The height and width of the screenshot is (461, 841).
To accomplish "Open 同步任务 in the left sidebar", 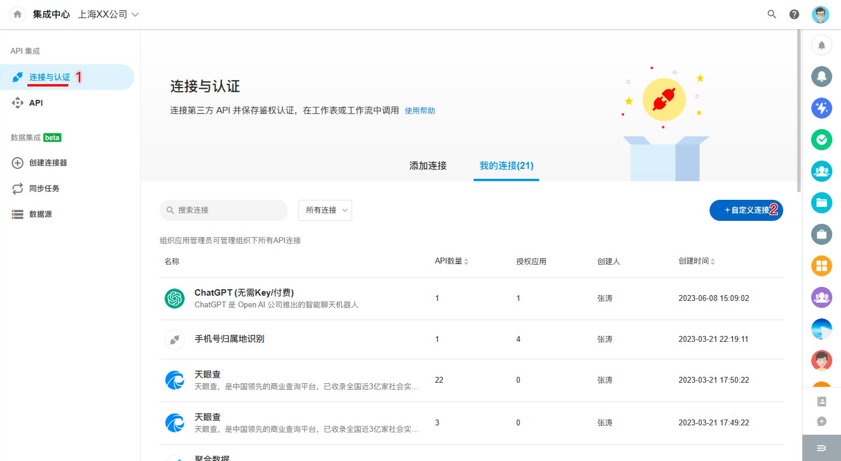I will pyautogui.click(x=44, y=189).
